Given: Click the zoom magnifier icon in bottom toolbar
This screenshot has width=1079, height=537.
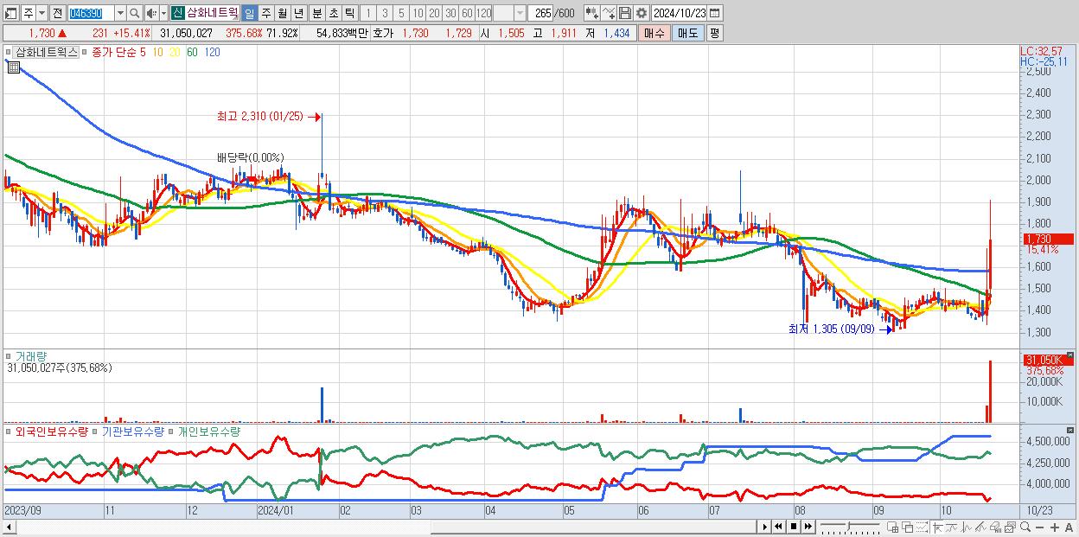Looking at the screenshot, I should point(1025,527).
